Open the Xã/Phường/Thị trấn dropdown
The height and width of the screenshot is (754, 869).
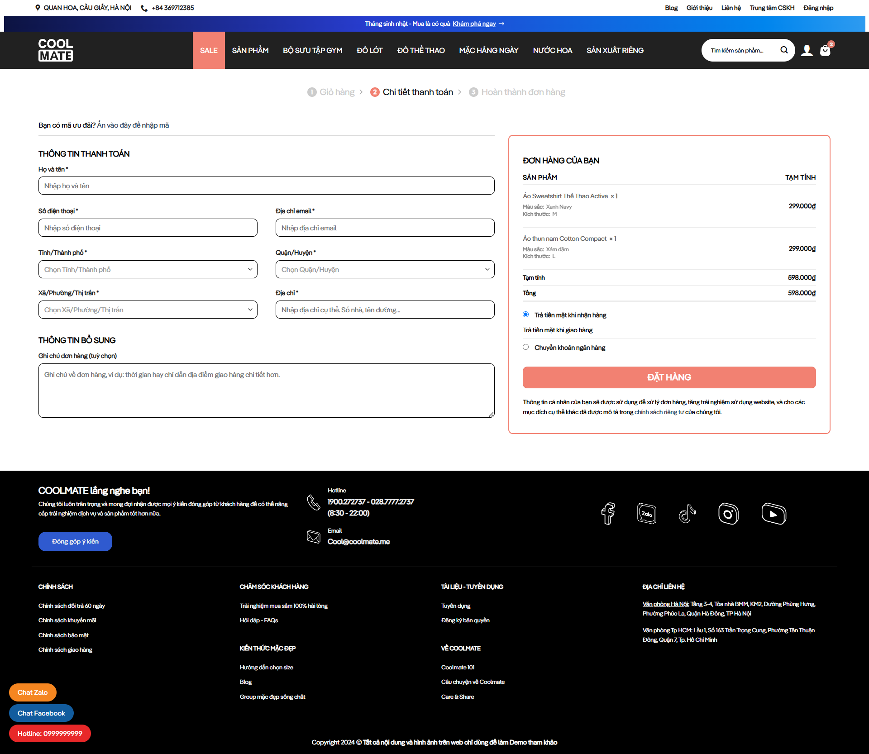click(x=148, y=310)
